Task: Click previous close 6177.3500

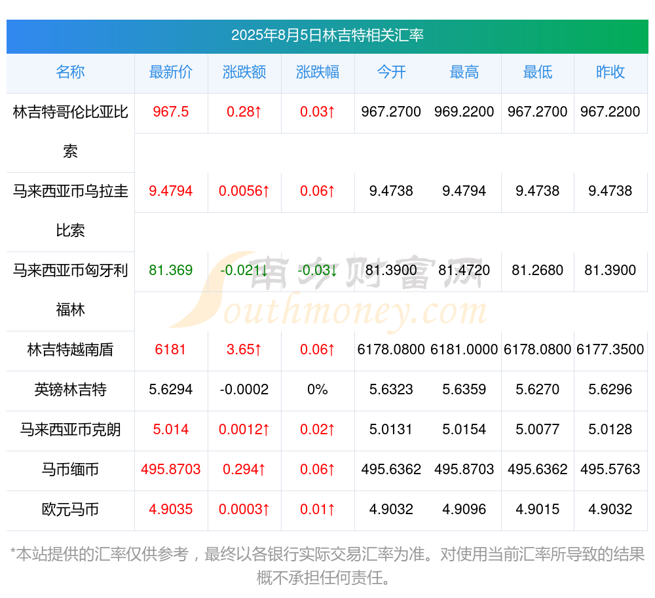Action: click(610, 350)
